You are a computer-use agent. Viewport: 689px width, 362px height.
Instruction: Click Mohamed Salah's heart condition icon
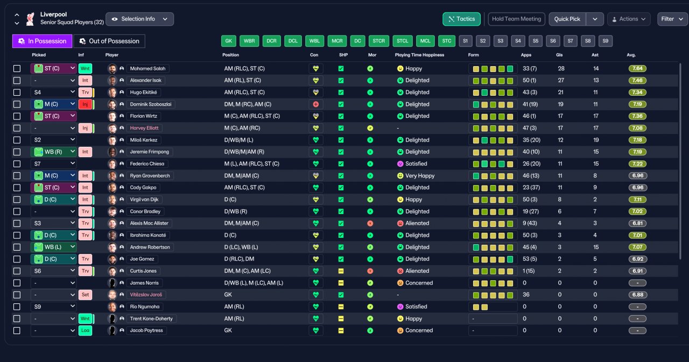[x=316, y=69]
